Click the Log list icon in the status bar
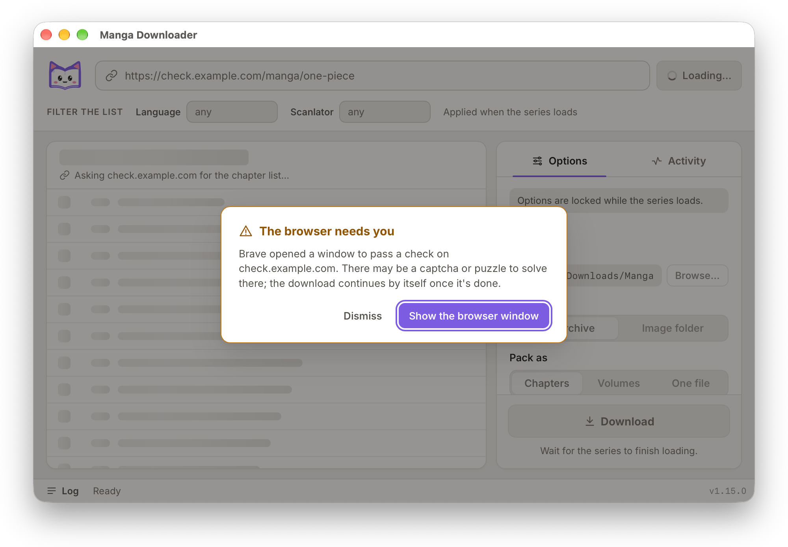Screen dimensions: 788x547 [x=52, y=491]
